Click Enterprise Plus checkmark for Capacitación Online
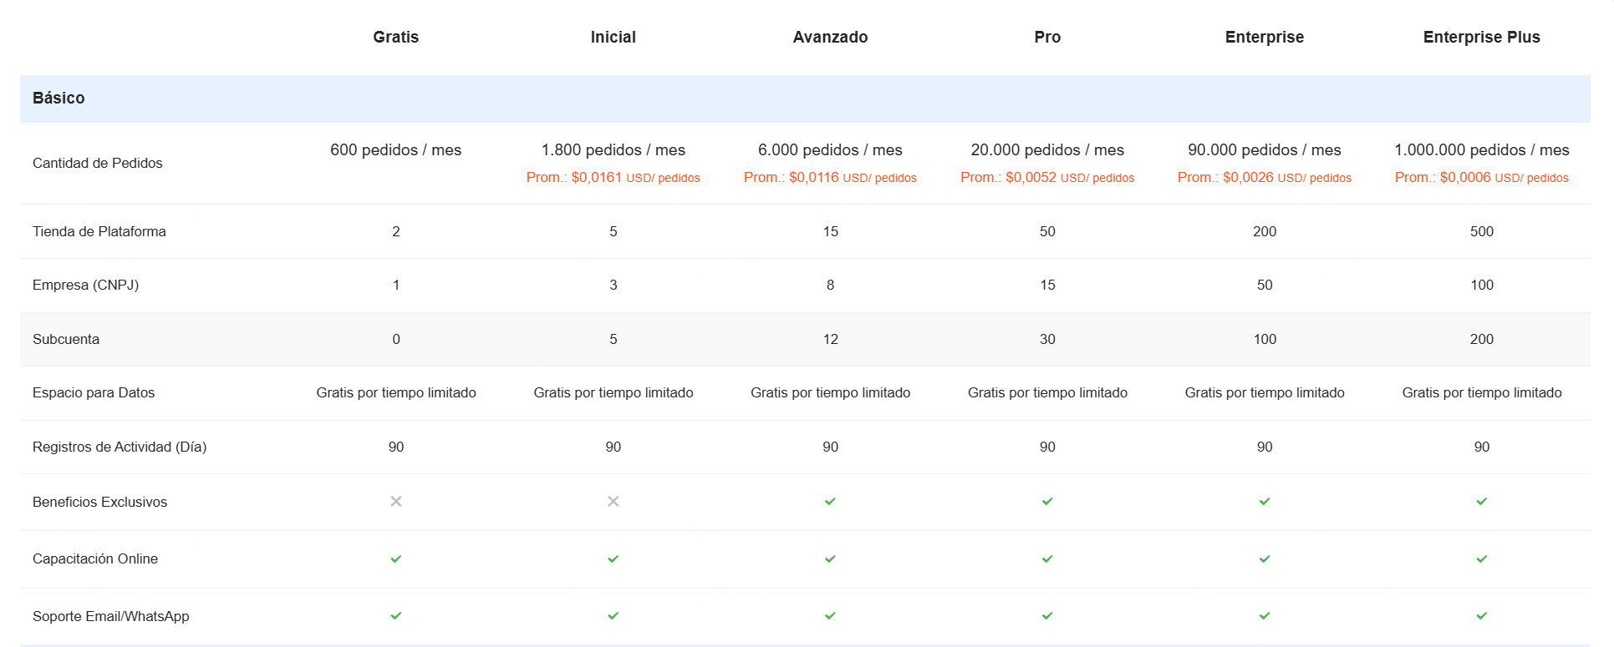The image size is (1614, 647). click(x=1481, y=559)
